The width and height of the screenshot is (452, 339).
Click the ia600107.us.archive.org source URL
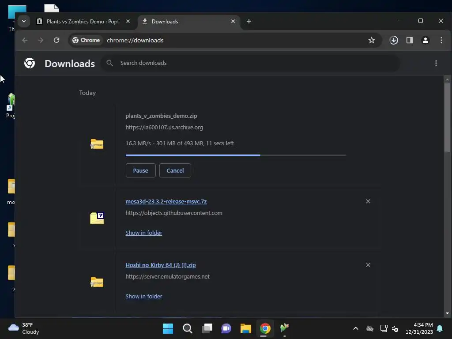point(164,128)
